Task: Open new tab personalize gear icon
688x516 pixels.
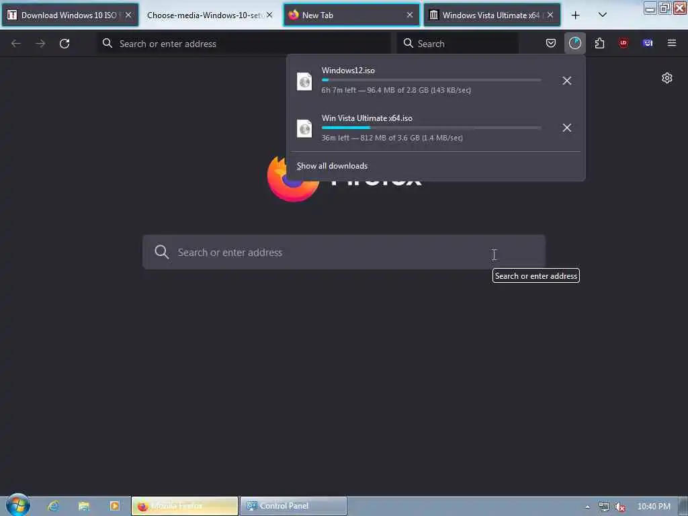Action: point(667,78)
